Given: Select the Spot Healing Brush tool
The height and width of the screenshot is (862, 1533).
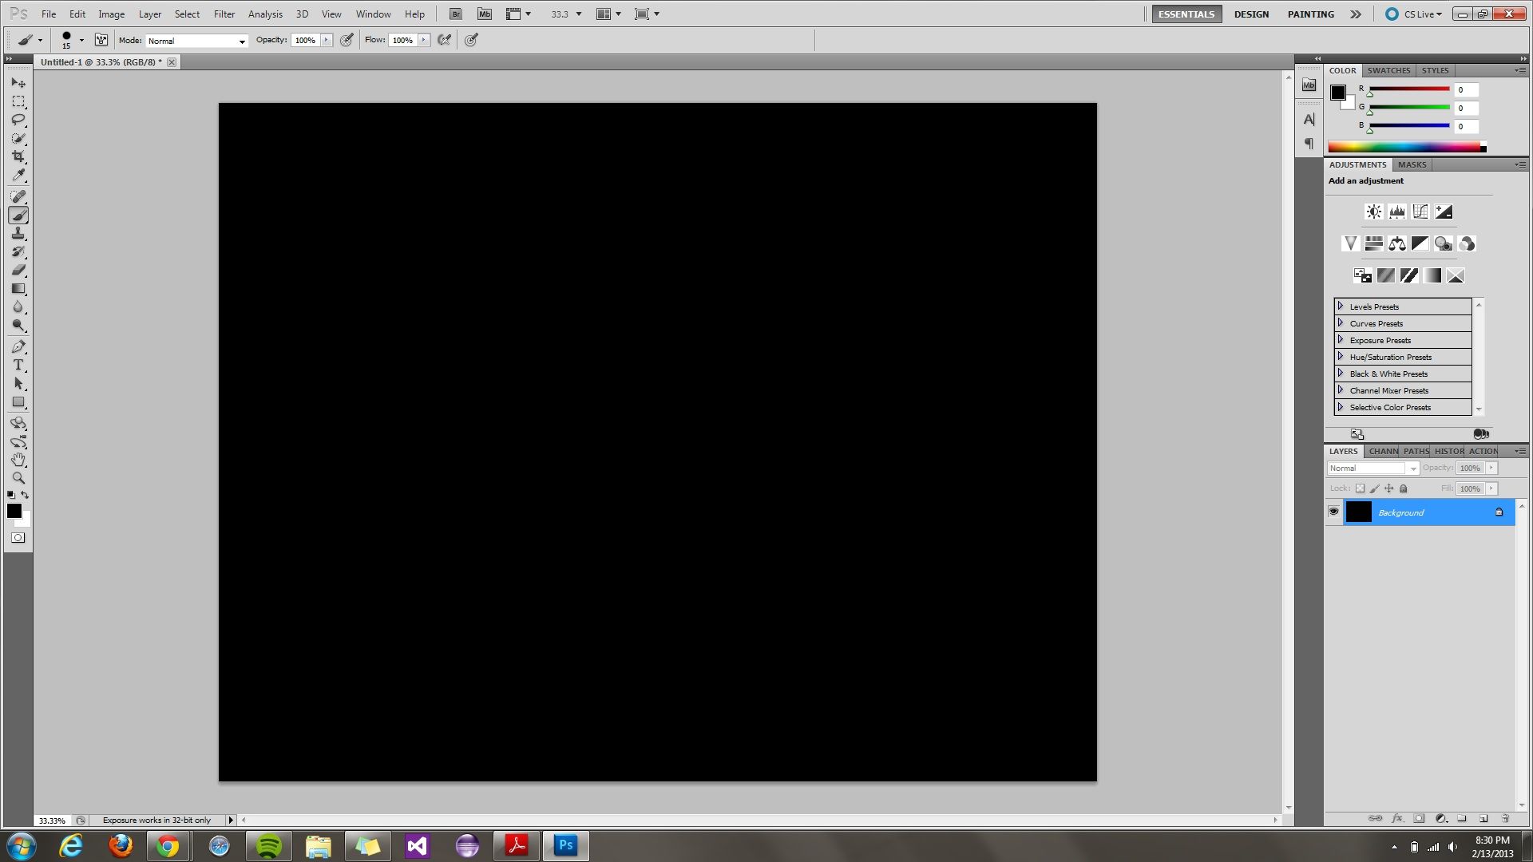Looking at the screenshot, I should [18, 196].
